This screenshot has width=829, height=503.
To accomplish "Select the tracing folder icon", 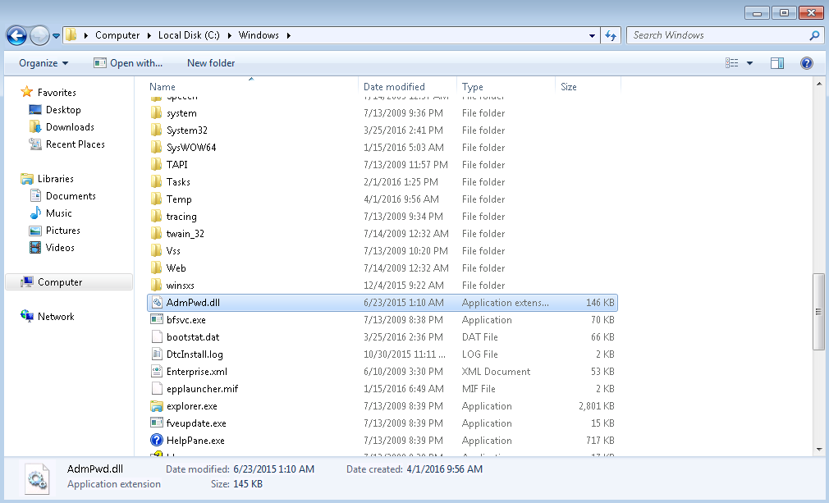I will tap(156, 216).
